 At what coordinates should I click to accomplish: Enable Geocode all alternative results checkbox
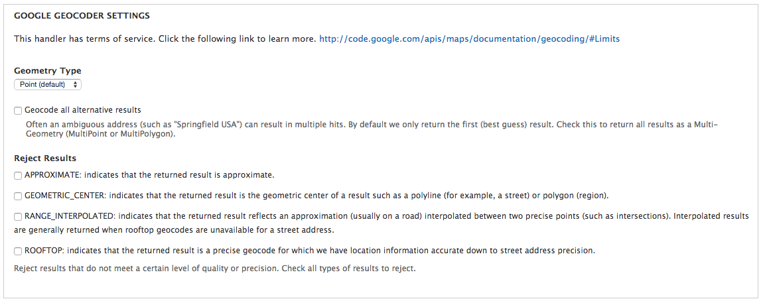point(18,111)
